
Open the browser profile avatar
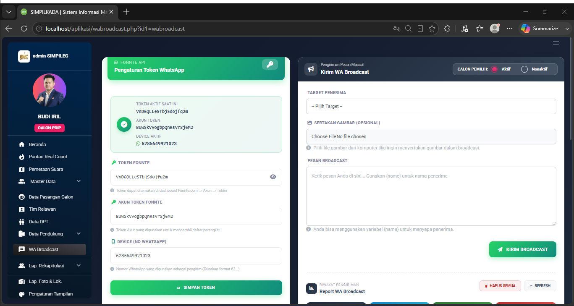pos(495,29)
